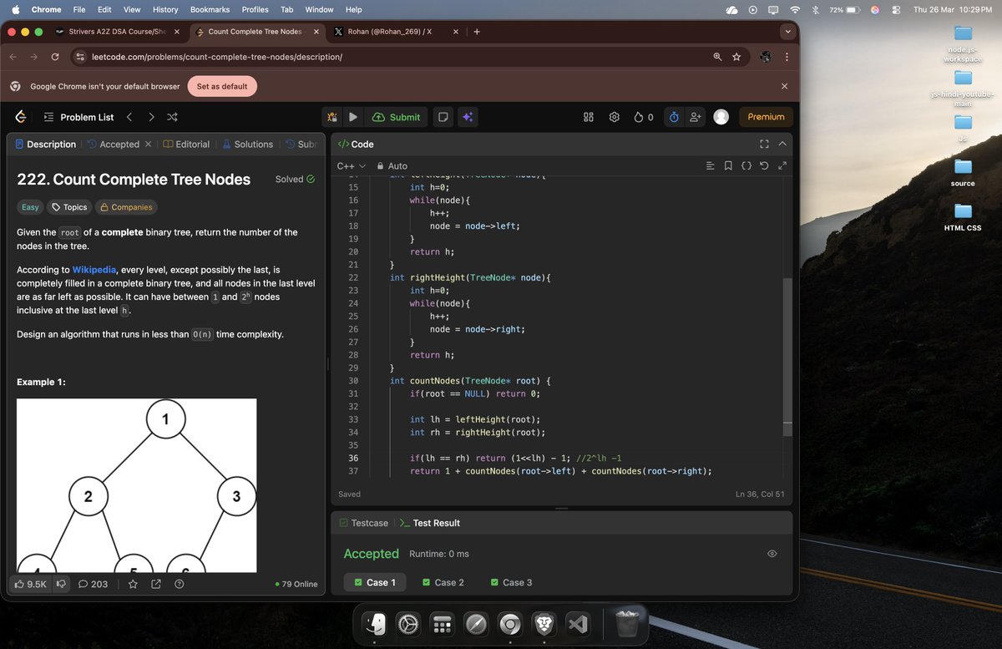1002x649 pixels.
Task: Open the AI sparkle assistant icon
Action: pyautogui.click(x=468, y=117)
